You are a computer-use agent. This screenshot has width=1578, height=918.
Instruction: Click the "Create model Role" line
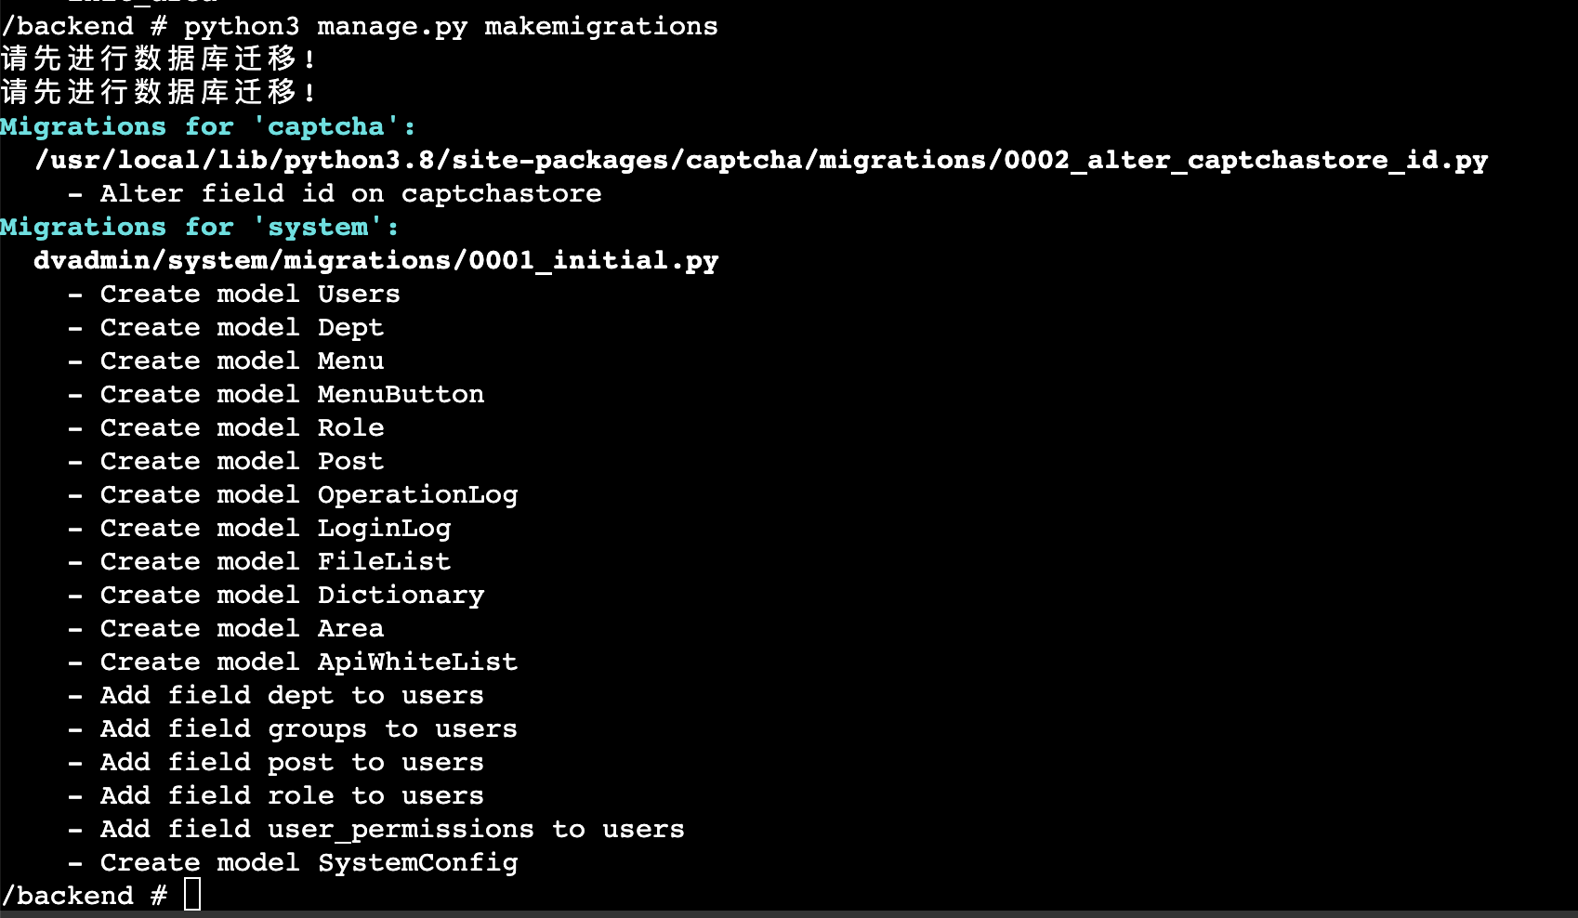[x=226, y=427]
